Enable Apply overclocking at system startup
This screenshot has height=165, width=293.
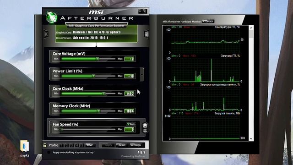[x=49, y=152]
